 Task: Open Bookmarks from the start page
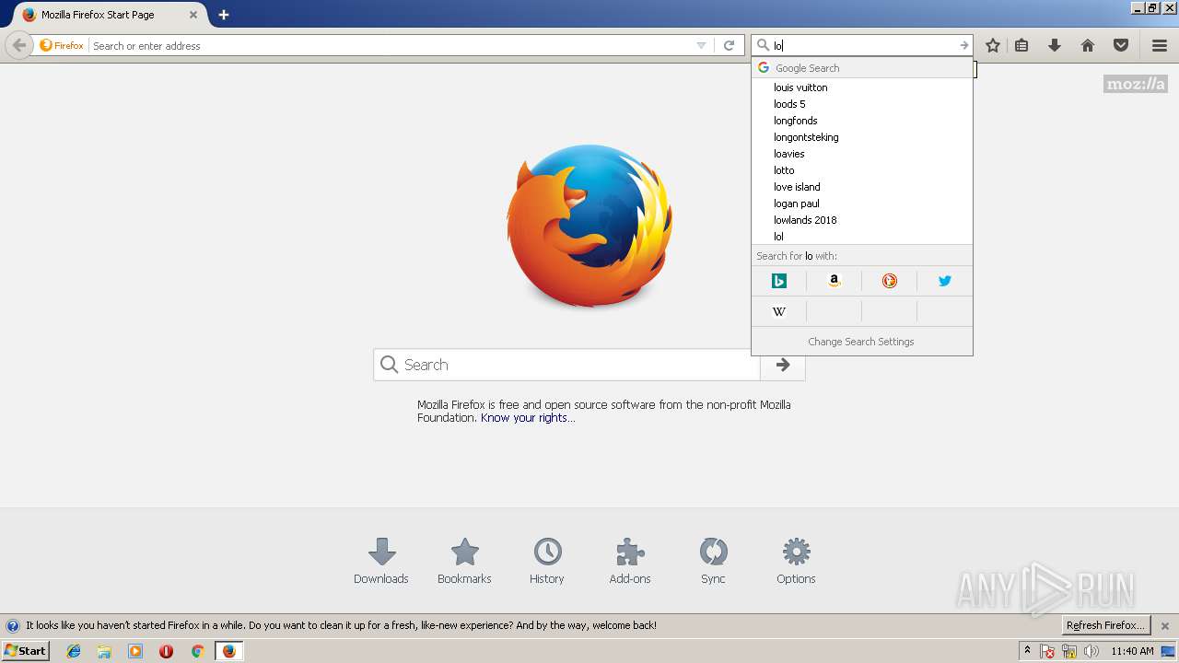pyautogui.click(x=464, y=562)
